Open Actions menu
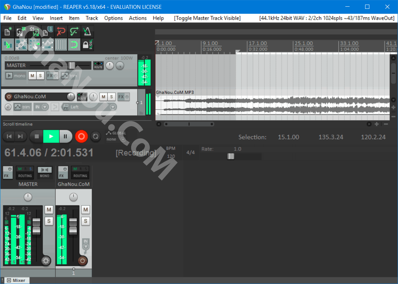The image size is (398, 284). pos(137,18)
